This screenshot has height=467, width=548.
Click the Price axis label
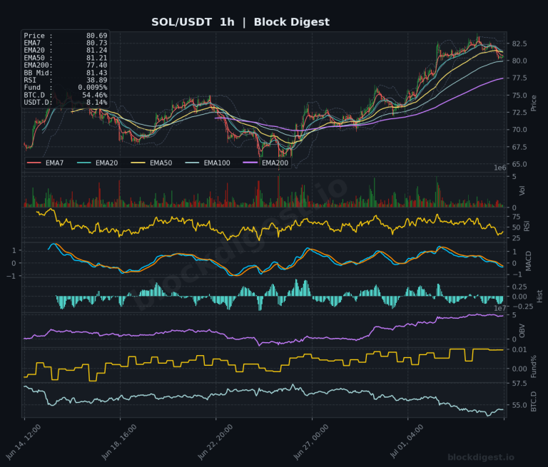coord(533,103)
